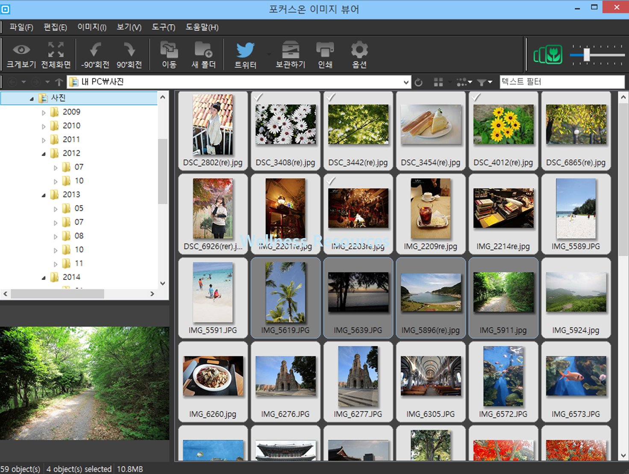Click the folder tree horizontal scrollbar
The image size is (629, 474).
point(57,294)
